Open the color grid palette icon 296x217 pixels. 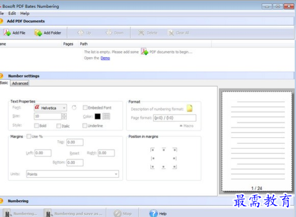(x=106, y=116)
